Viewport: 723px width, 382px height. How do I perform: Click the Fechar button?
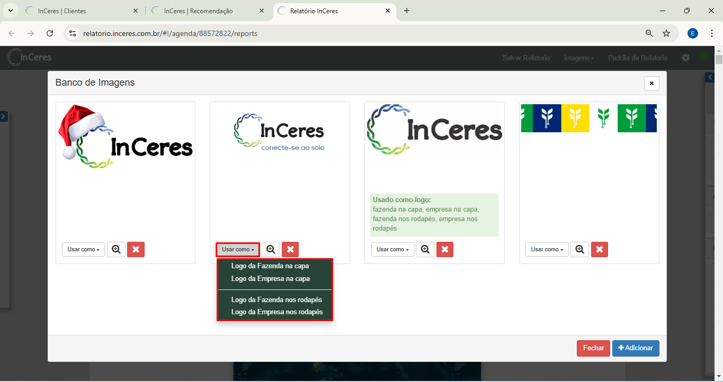[x=593, y=348]
